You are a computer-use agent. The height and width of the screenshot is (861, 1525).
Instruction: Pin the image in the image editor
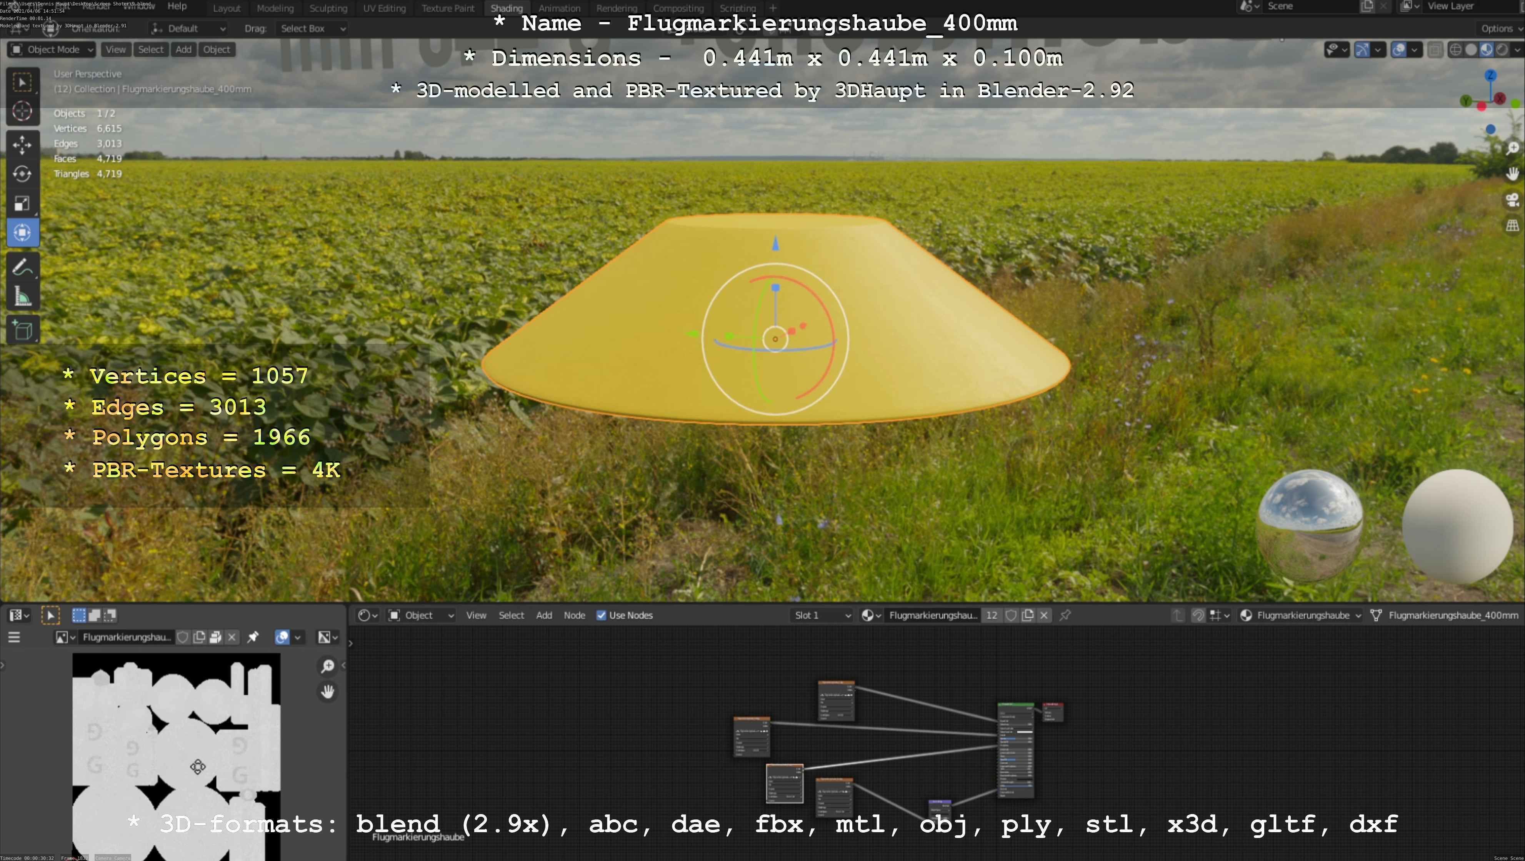tap(253, 637)
